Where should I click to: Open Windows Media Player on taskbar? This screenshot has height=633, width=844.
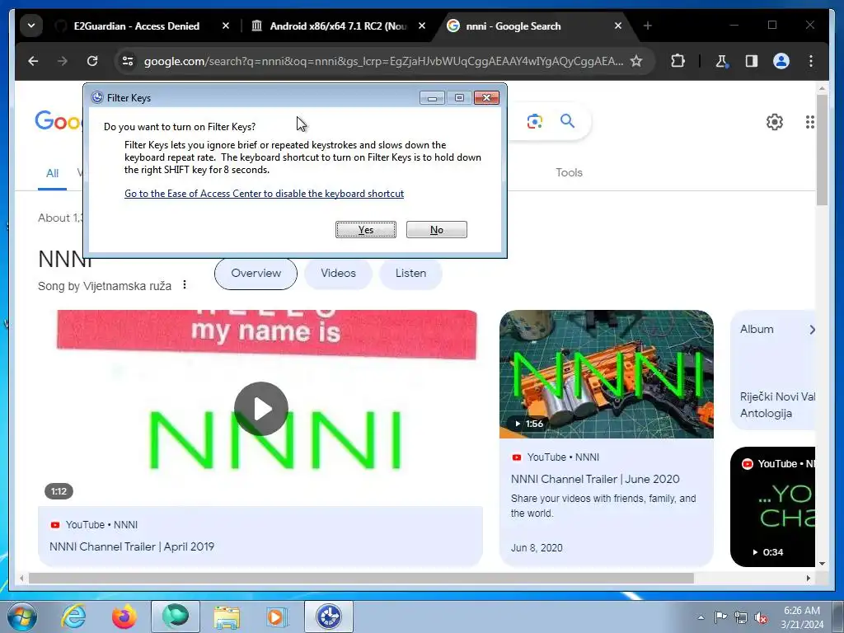(x=277, y=617)
